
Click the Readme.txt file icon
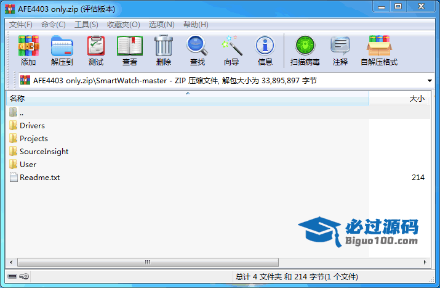[14, 177]
